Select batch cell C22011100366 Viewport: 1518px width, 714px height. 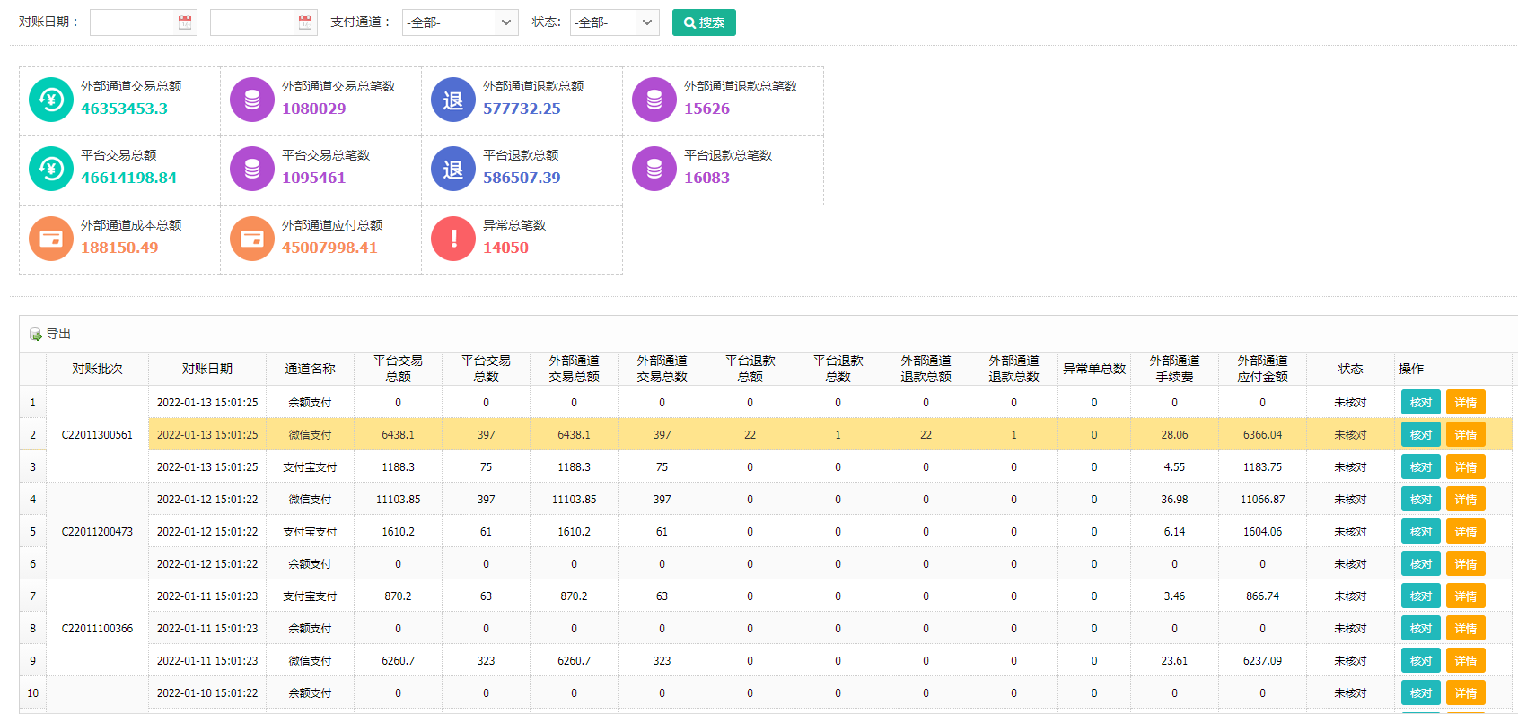97,628
